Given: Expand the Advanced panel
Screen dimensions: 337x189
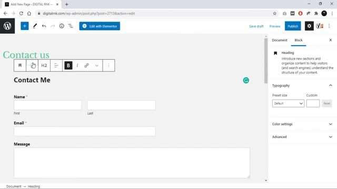Looking at the screenshot, I should (302, 136).
